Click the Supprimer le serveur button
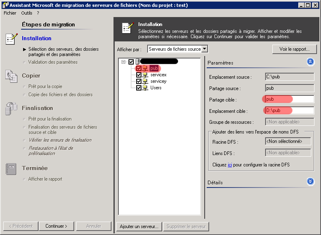321x235 pixels. [186, 226]
